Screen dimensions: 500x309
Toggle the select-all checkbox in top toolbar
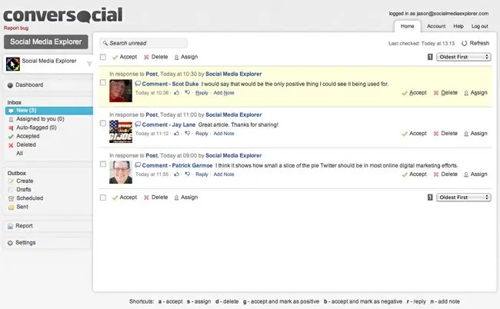pos(103,57)
